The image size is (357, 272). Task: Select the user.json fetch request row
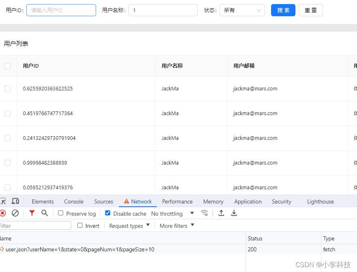point(80,249)
